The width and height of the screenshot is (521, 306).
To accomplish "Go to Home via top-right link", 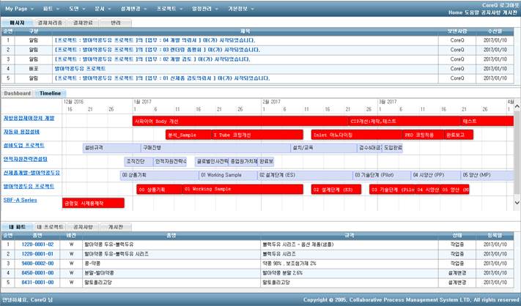I will 455,12.
